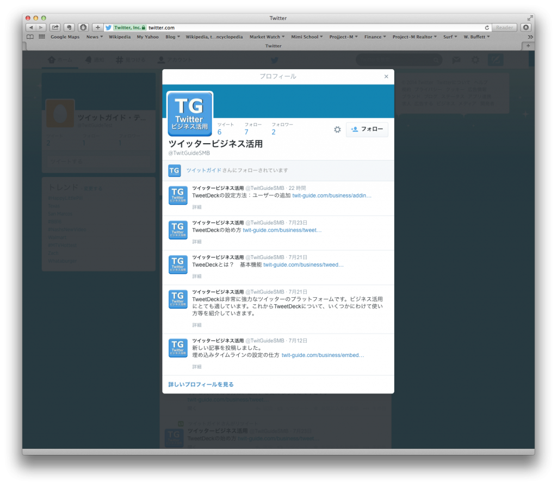Open the downloads button in Safari toolbar
The image size is (557, 486).
(x=526, y=27)
